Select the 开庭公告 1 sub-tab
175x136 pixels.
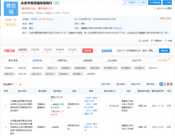coord(23,74)
